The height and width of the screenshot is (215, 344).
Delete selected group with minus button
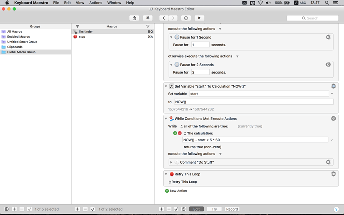coord(22,209)
